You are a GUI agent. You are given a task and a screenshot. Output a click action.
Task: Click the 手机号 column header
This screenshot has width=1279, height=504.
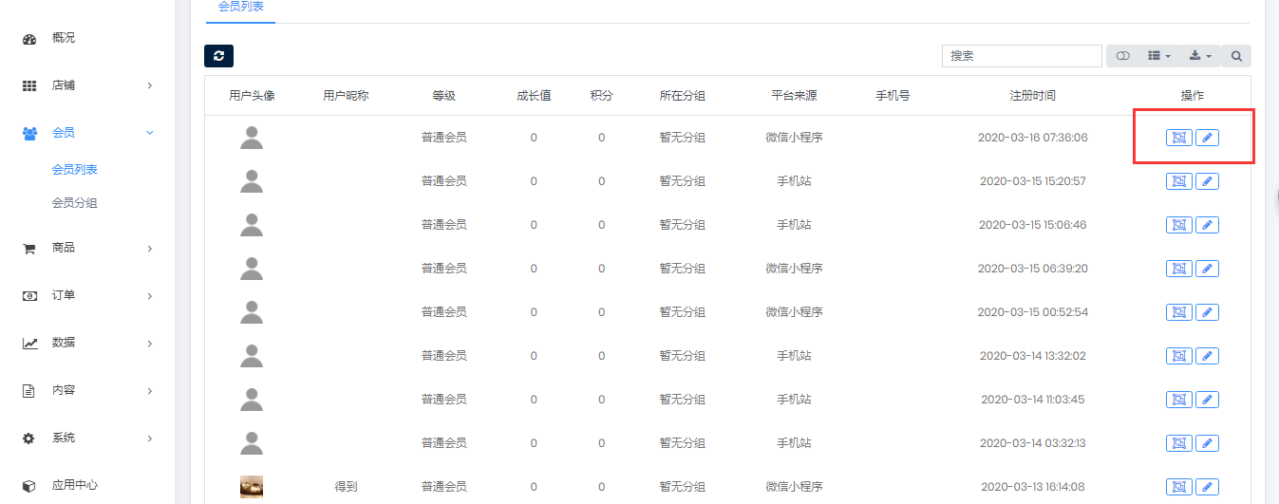point(893,96)
